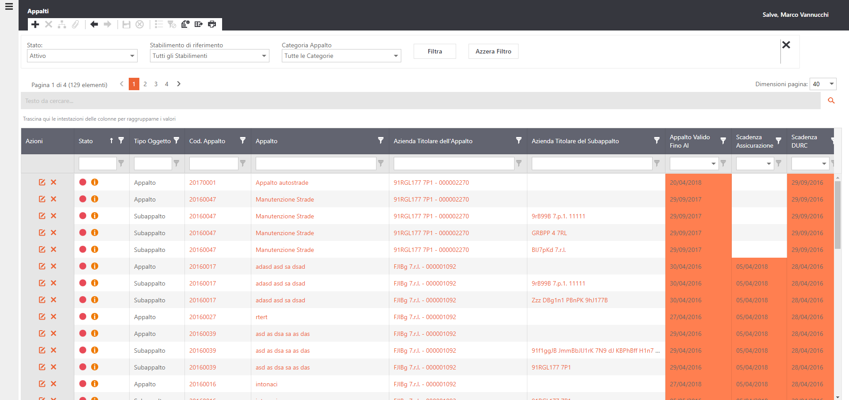Click the Testo da cercare search field
The width and height of the screenshot is (849, 400).
point(421,101)
